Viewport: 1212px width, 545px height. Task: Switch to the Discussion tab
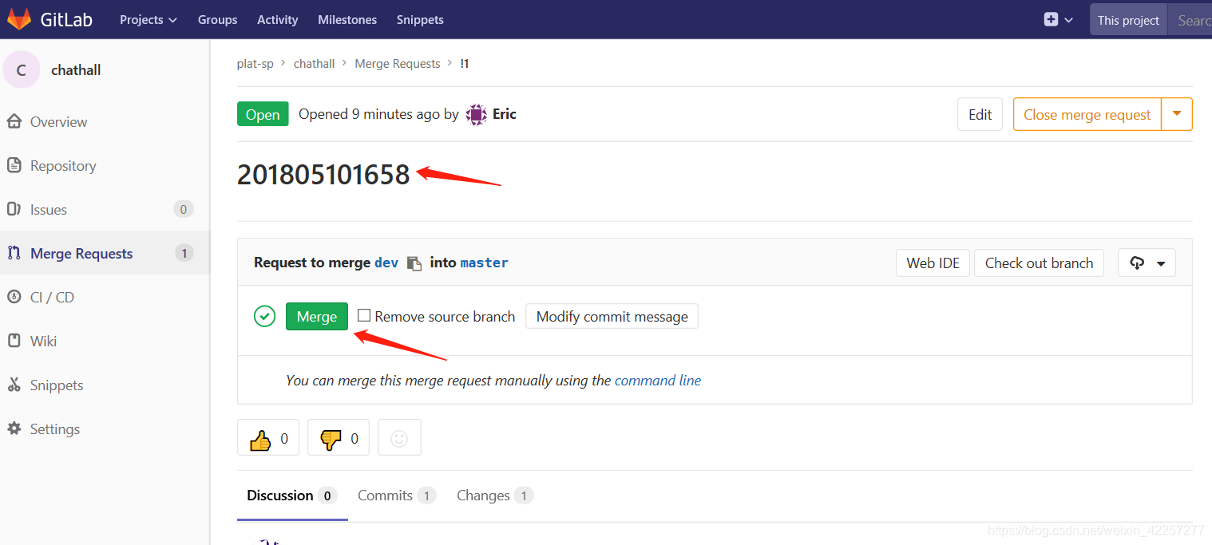tap(292, 496)
